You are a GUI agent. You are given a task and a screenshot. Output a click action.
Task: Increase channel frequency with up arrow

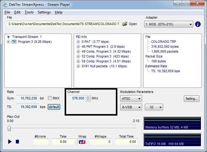coord(88,97)
